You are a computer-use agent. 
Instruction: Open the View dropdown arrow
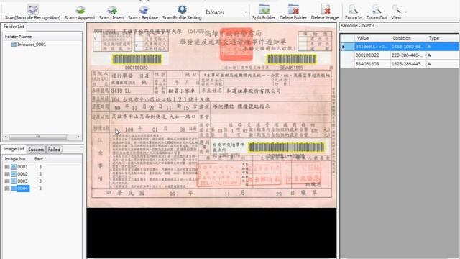coord(405,12)
